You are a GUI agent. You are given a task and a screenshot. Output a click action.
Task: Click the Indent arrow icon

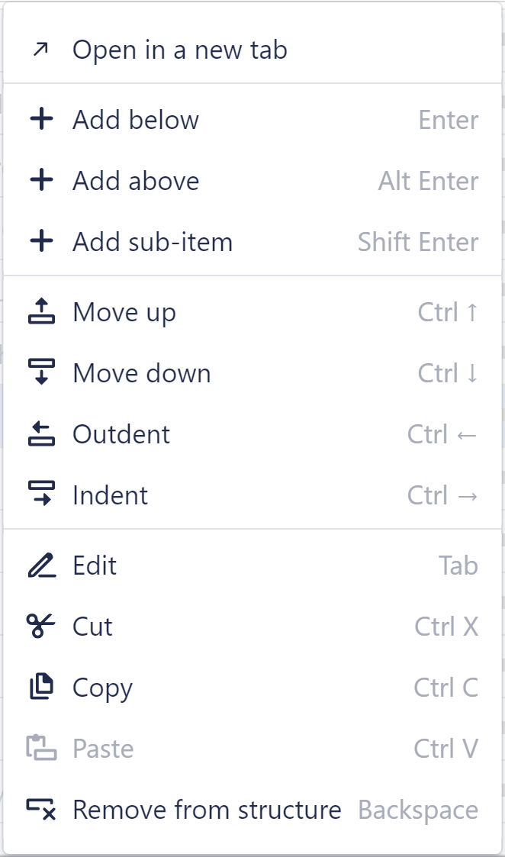pyautogui.click(x=40, y=495)
